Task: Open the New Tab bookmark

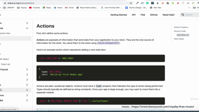Action: point(155,7)
